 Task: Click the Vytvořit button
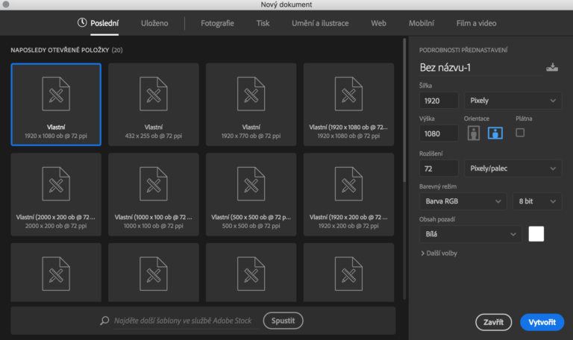(x=542, y=322)
